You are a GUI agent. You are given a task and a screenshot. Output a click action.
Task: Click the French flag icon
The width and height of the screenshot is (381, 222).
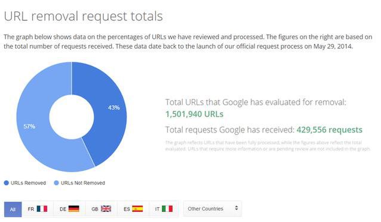point(42,209)
